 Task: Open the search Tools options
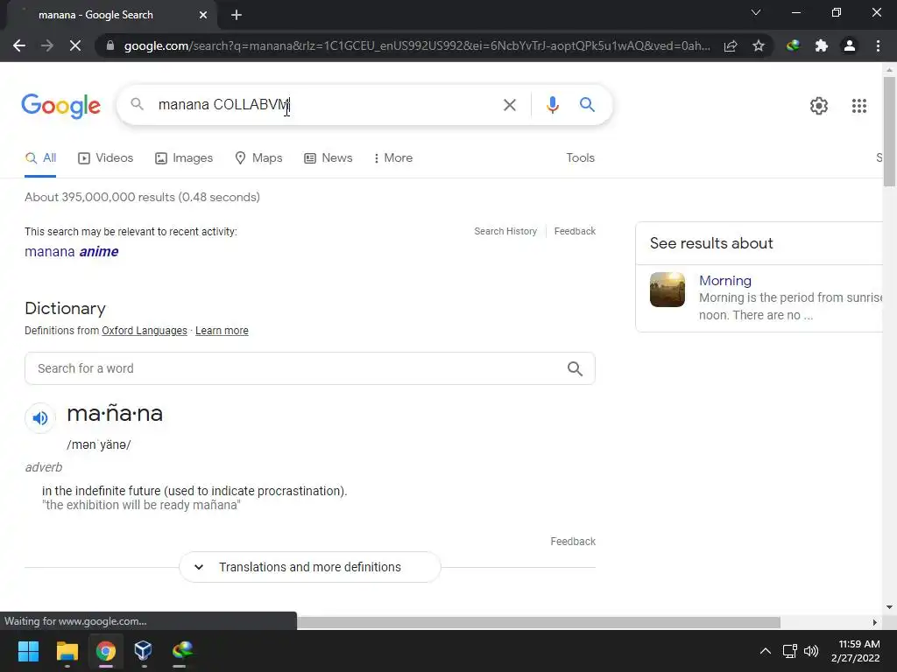point(580,158)
